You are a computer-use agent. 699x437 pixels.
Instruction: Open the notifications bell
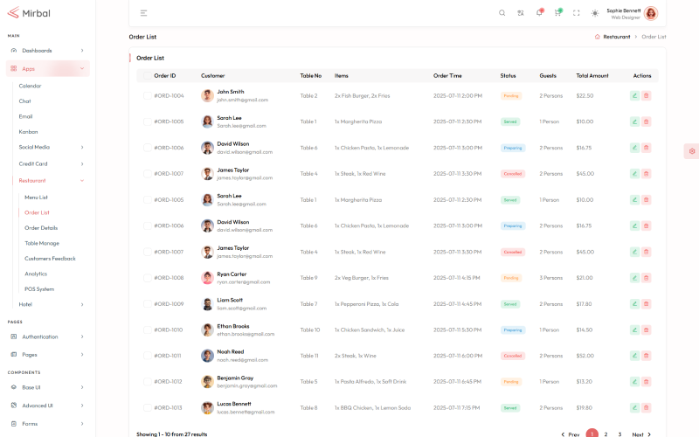click(x=539, y=13)
